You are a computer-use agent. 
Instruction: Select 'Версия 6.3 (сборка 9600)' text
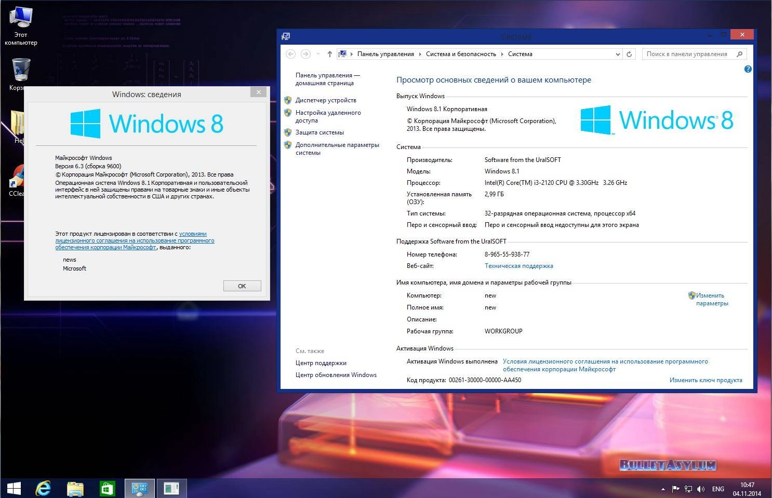[88, 166]
